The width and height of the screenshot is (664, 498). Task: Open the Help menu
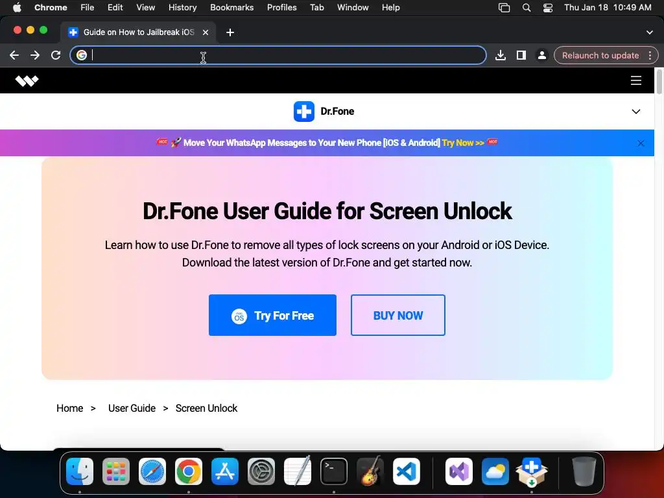390,8
